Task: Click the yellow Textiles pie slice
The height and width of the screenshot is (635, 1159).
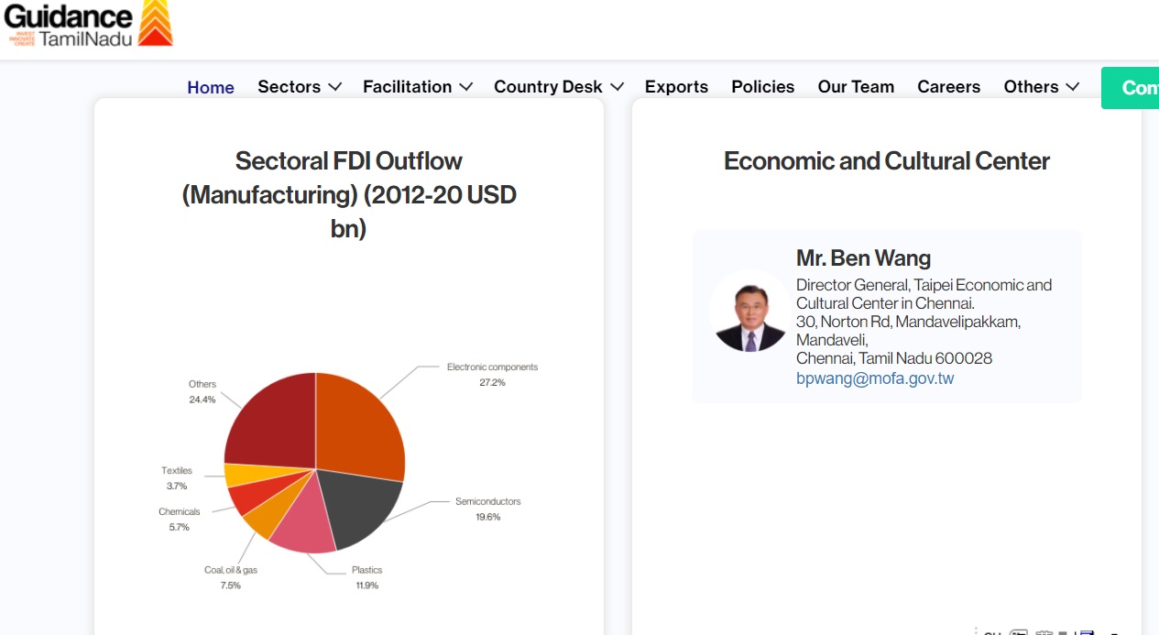Action: (x=240, y=476)
